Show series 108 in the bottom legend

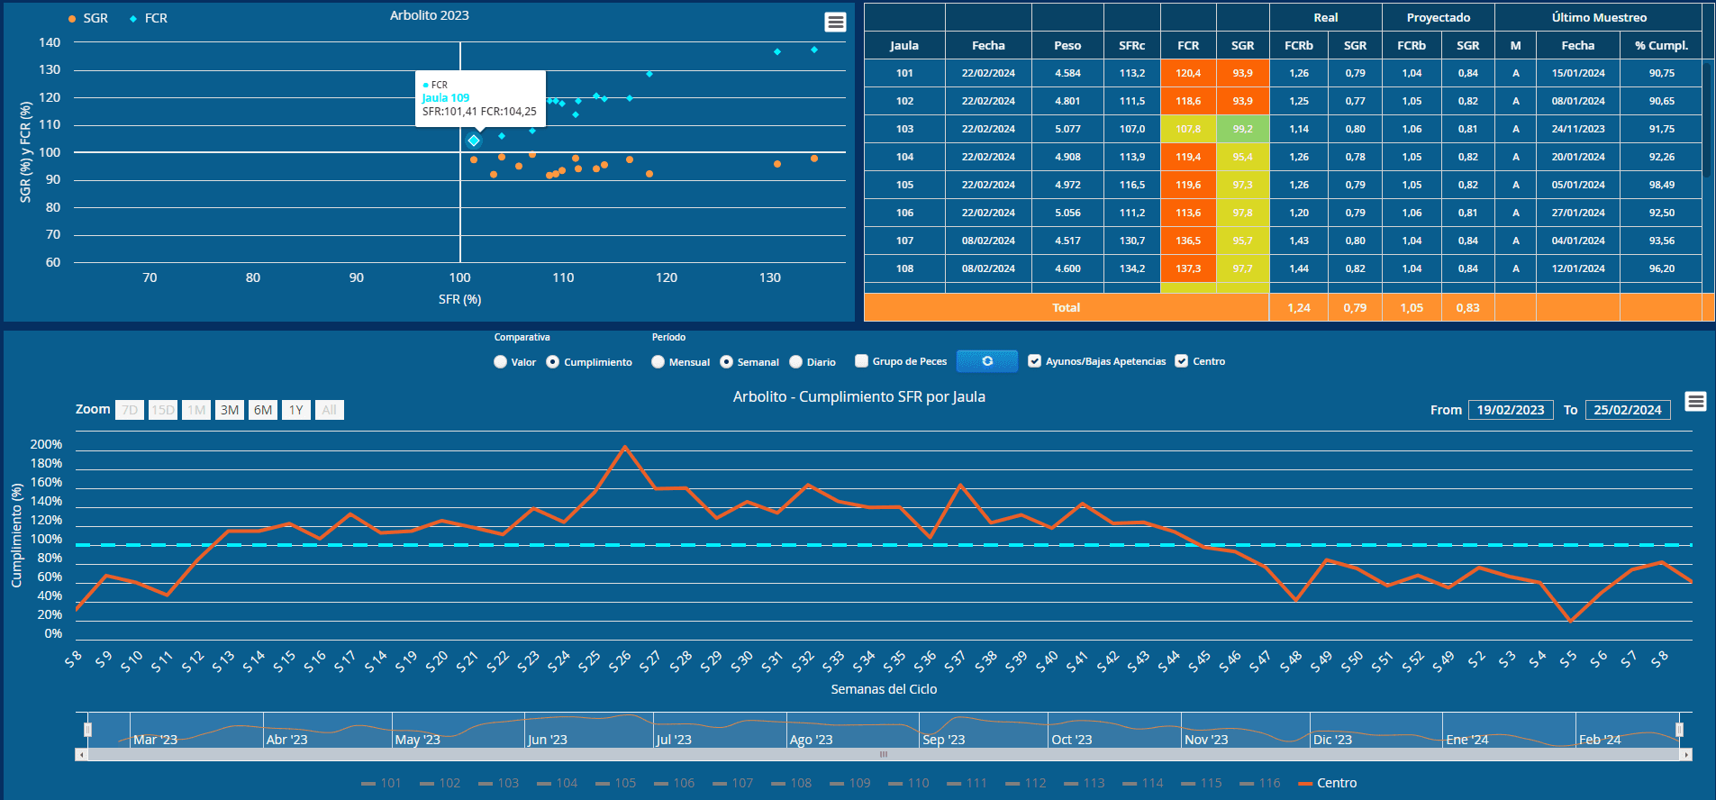[791, 783]
